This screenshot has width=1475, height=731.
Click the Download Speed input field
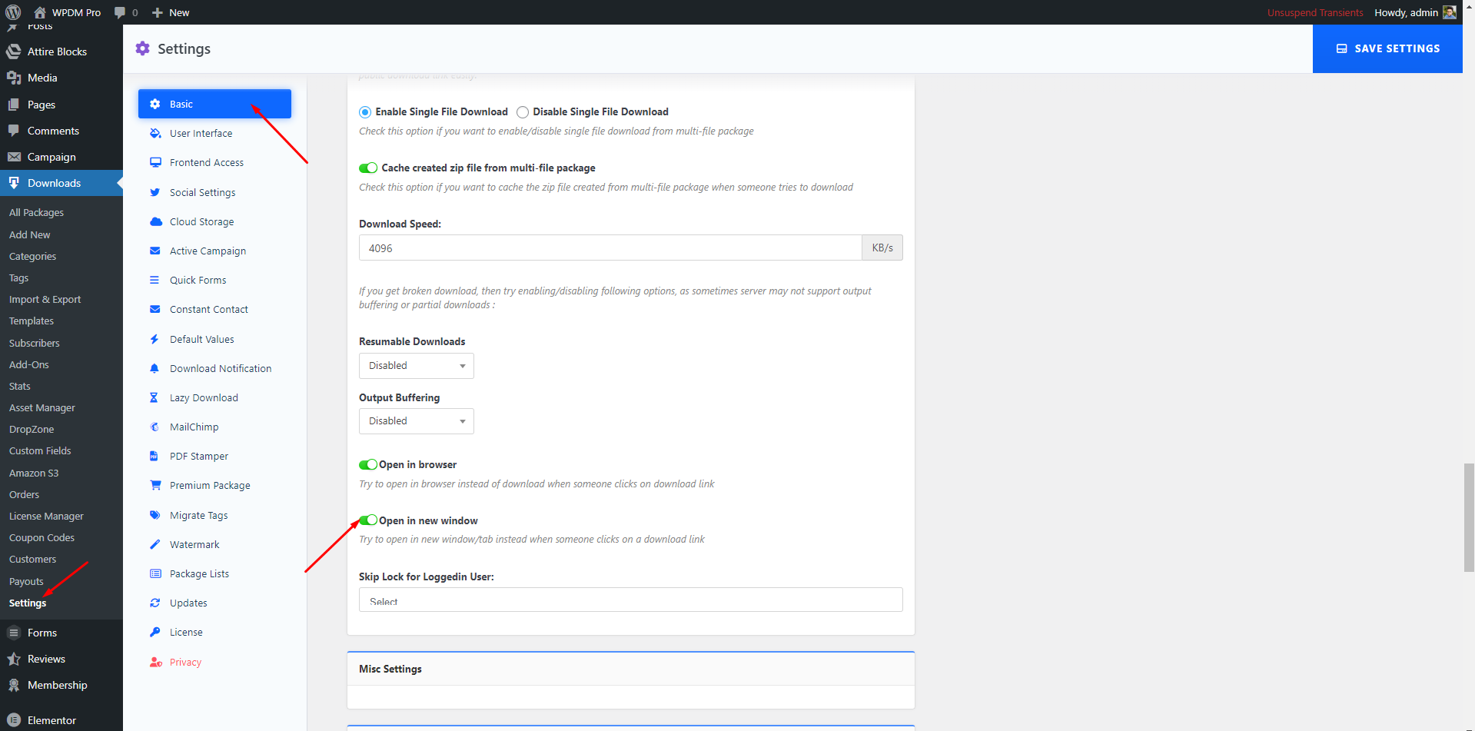[610, 248]
